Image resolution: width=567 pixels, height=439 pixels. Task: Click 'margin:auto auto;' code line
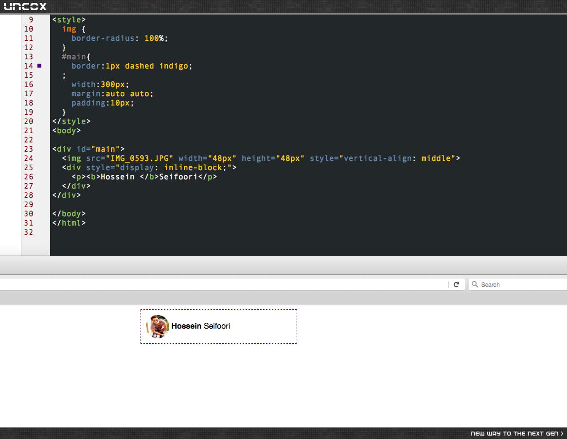point(112,94)
